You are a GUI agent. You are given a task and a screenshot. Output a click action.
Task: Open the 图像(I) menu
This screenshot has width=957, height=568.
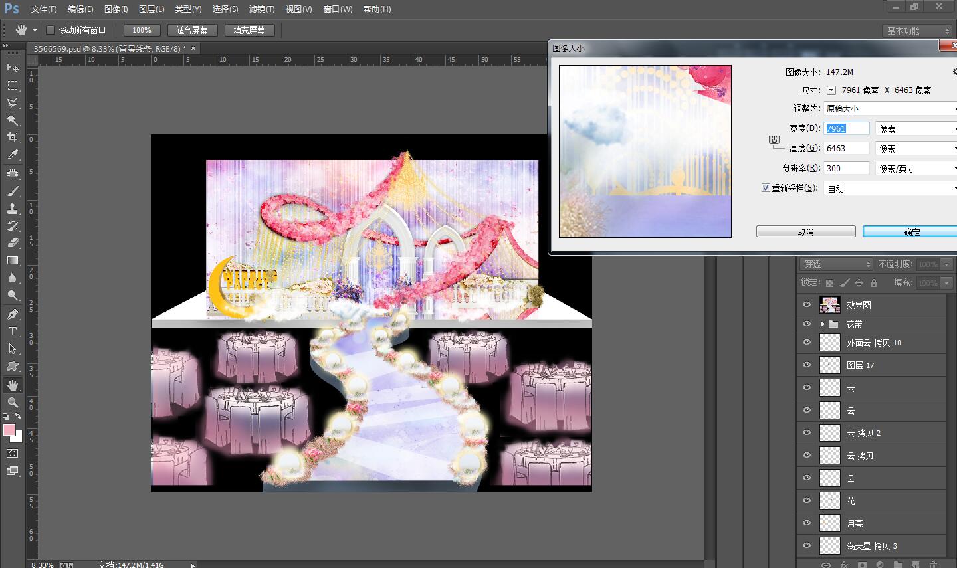click(x=116, y=9)
